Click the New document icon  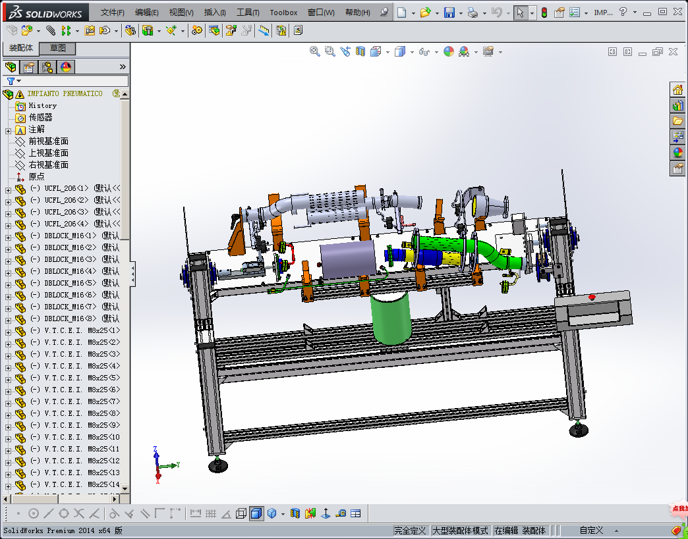401,13
